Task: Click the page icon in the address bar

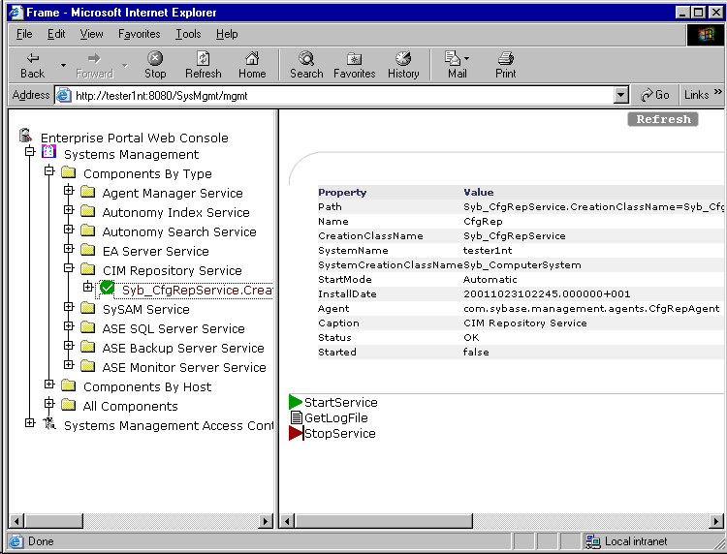Action: [x=64, y=95]
